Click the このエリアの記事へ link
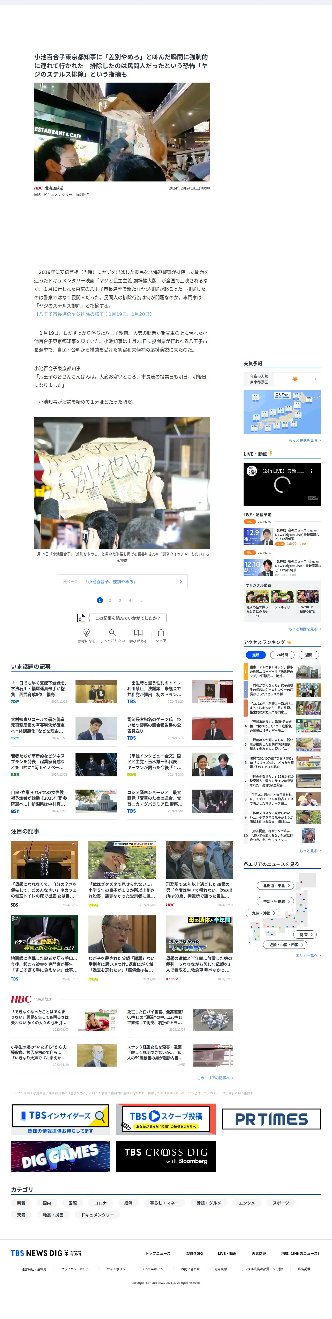332x1319 pixels. point(215,1078)
